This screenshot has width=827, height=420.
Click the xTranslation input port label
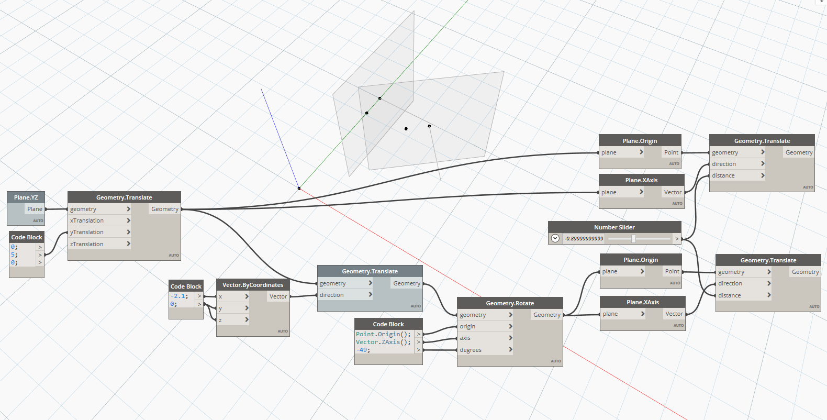[87, 220]
